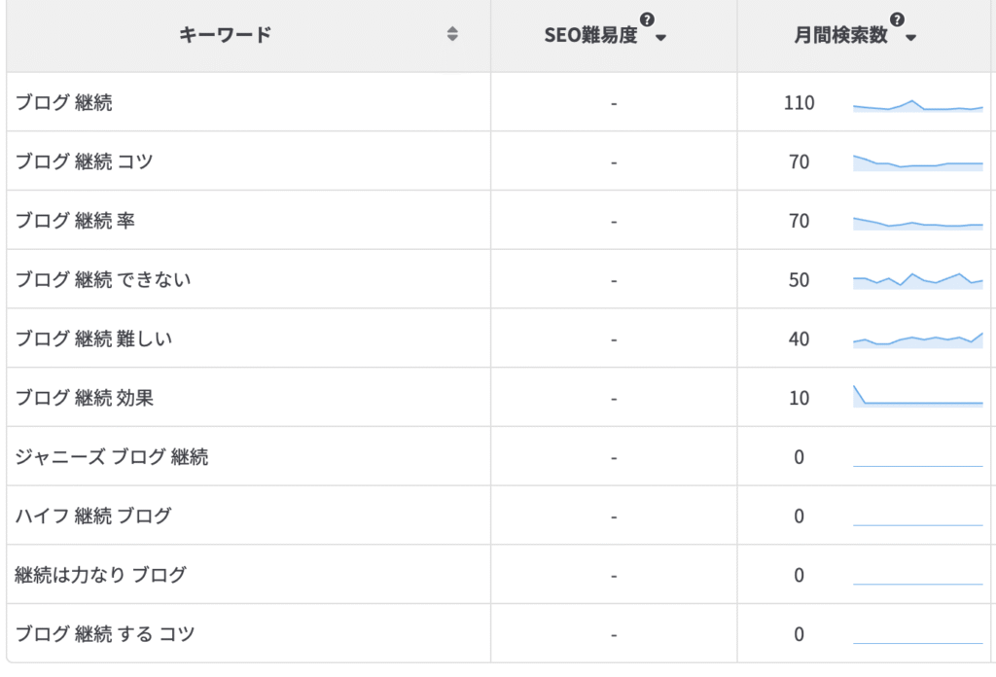This screenshot has width=996, height=677.
Task: Open trend chart for ブログ 継続 効果
Action: [918, 396]
